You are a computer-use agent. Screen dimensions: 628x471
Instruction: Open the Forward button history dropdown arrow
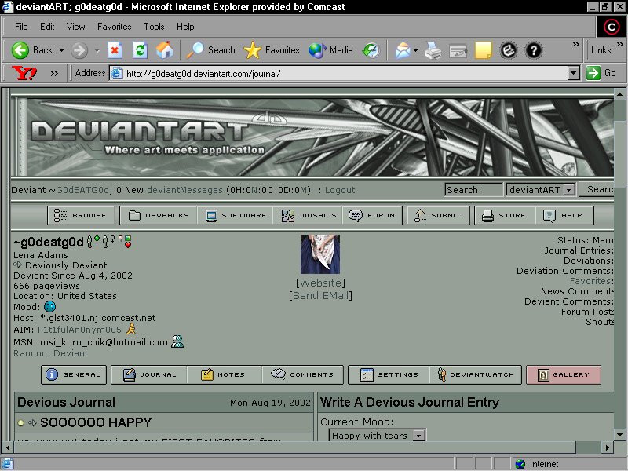pyautogui.click(x=97, y=50)
